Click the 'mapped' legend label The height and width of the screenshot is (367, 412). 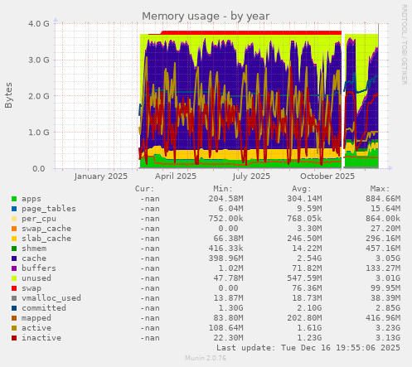pos(36,318)
